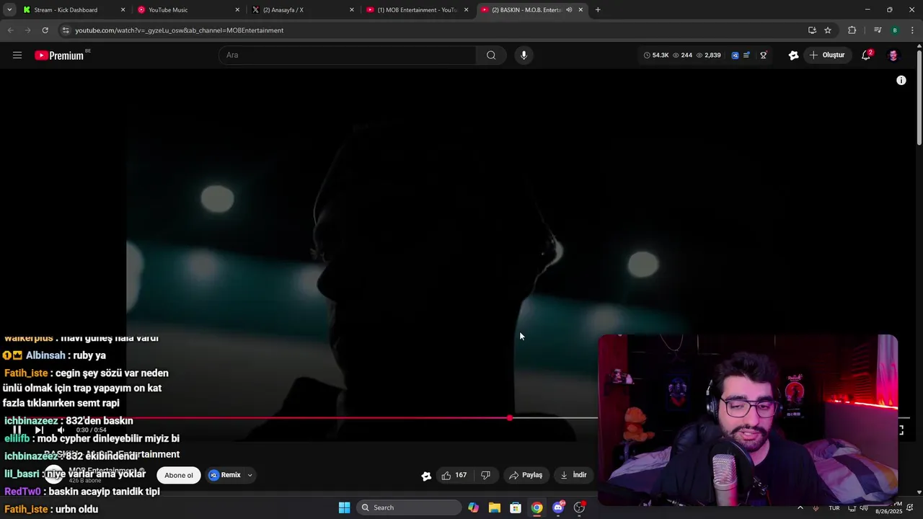The height and width of the screenshot is (519, 923).
Task: Go to the YouTube Premium home logo
Action: 60,56
